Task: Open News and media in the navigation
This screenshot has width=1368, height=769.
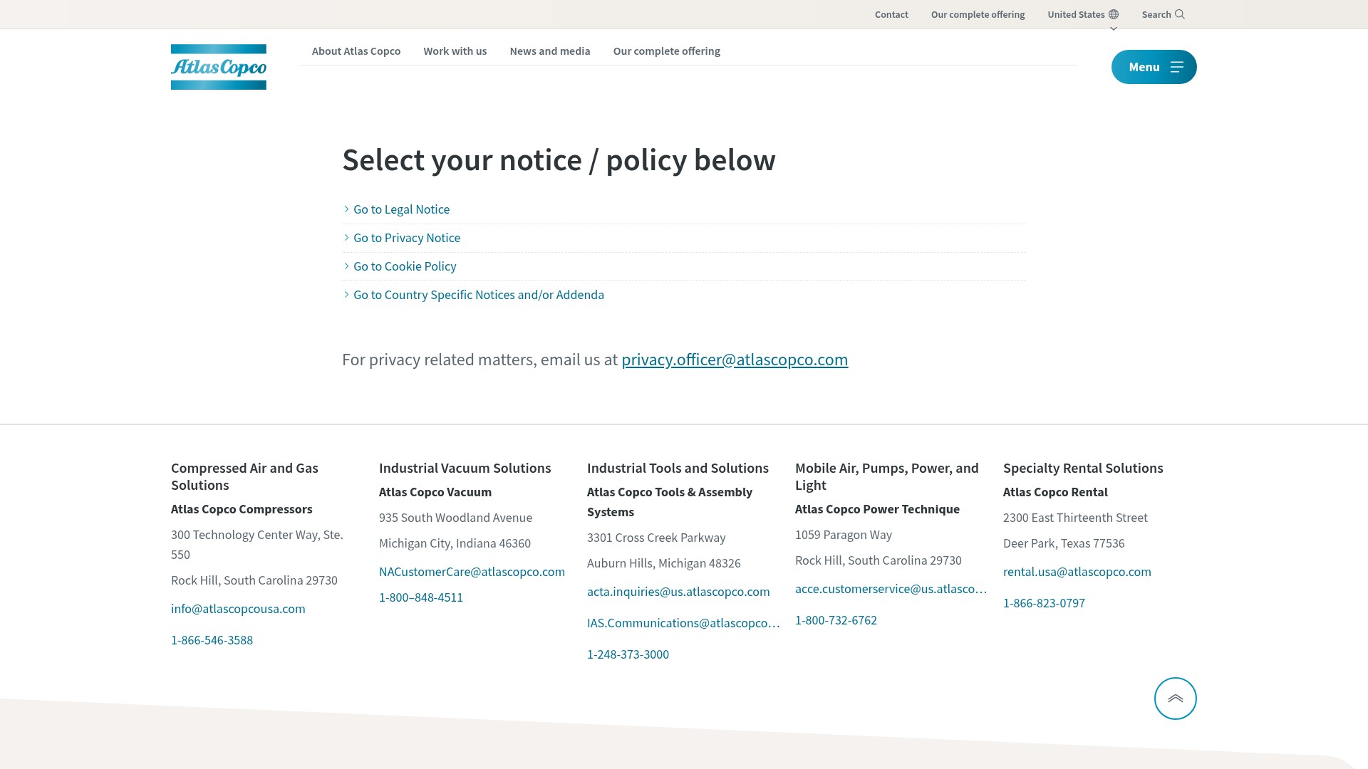Action: click(550, 51)
